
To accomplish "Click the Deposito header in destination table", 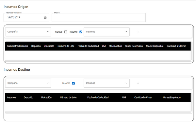I will (28, 97).
